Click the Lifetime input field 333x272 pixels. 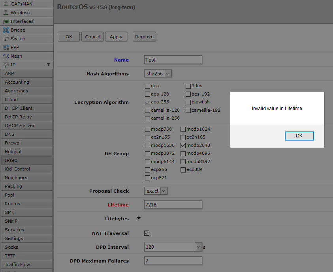[x=173, y=204]
